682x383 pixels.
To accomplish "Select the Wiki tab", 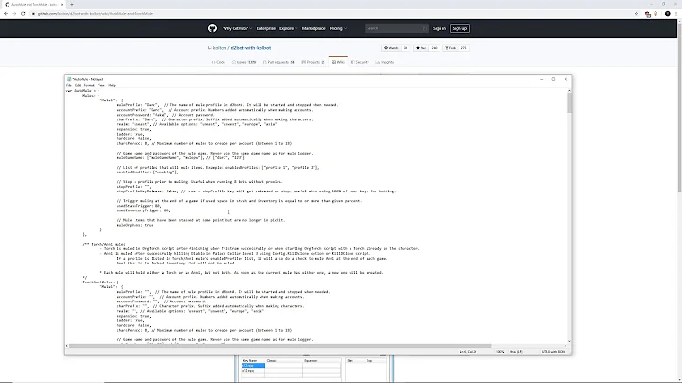I will (x=338, y=62).
